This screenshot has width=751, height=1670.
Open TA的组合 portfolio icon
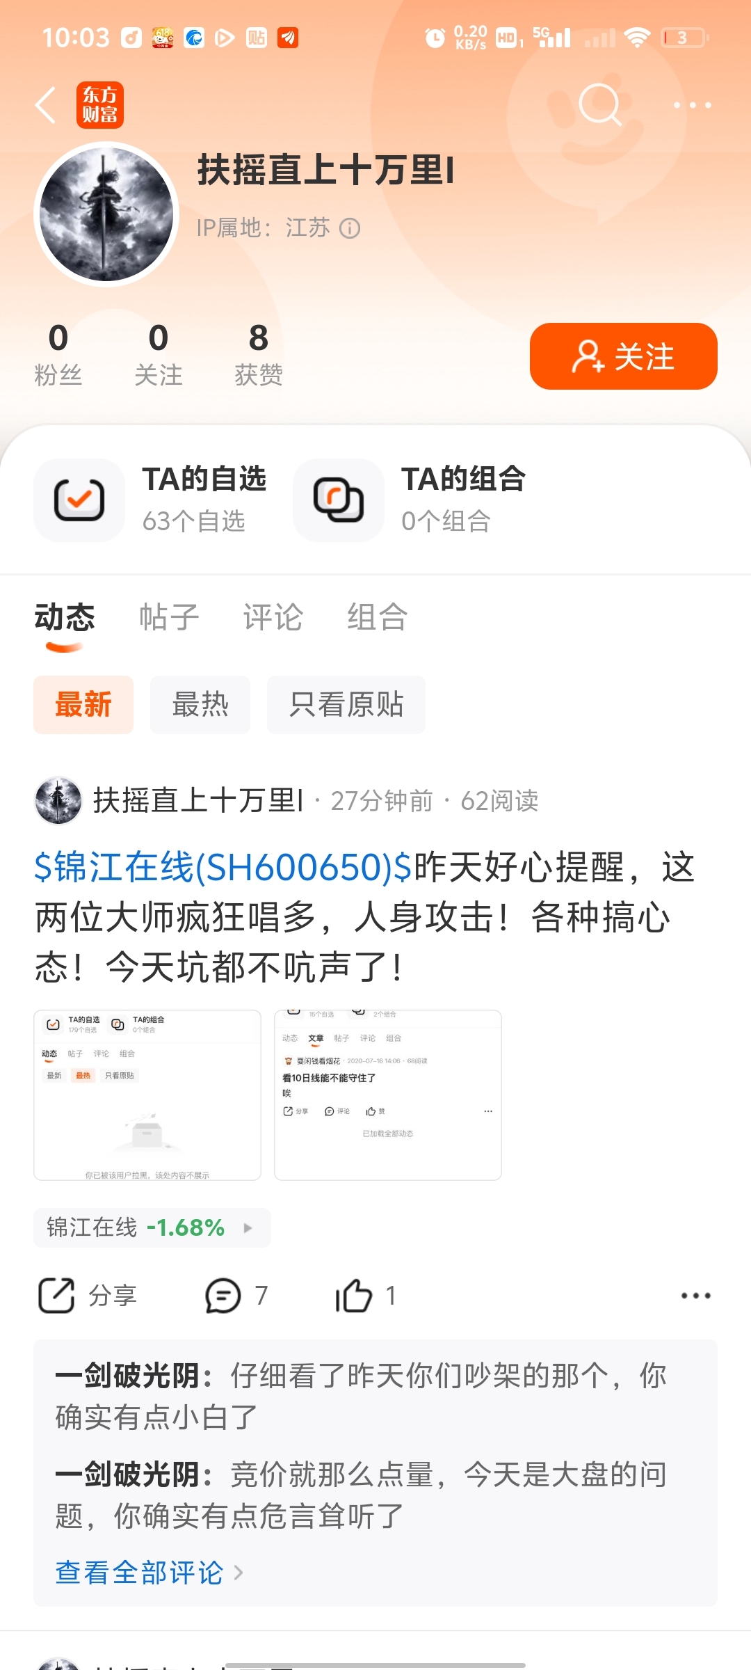click(x=339, y=500)
